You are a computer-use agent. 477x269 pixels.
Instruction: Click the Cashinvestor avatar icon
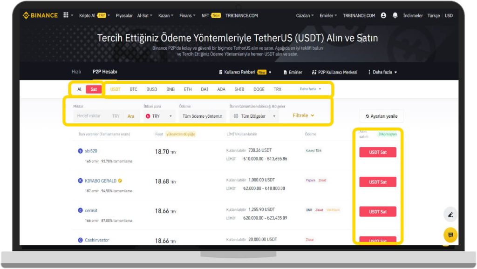(80, 240)
